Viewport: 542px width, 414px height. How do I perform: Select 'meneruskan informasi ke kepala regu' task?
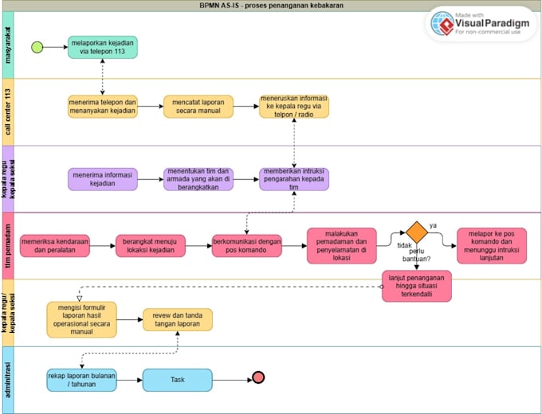[294, 107]
